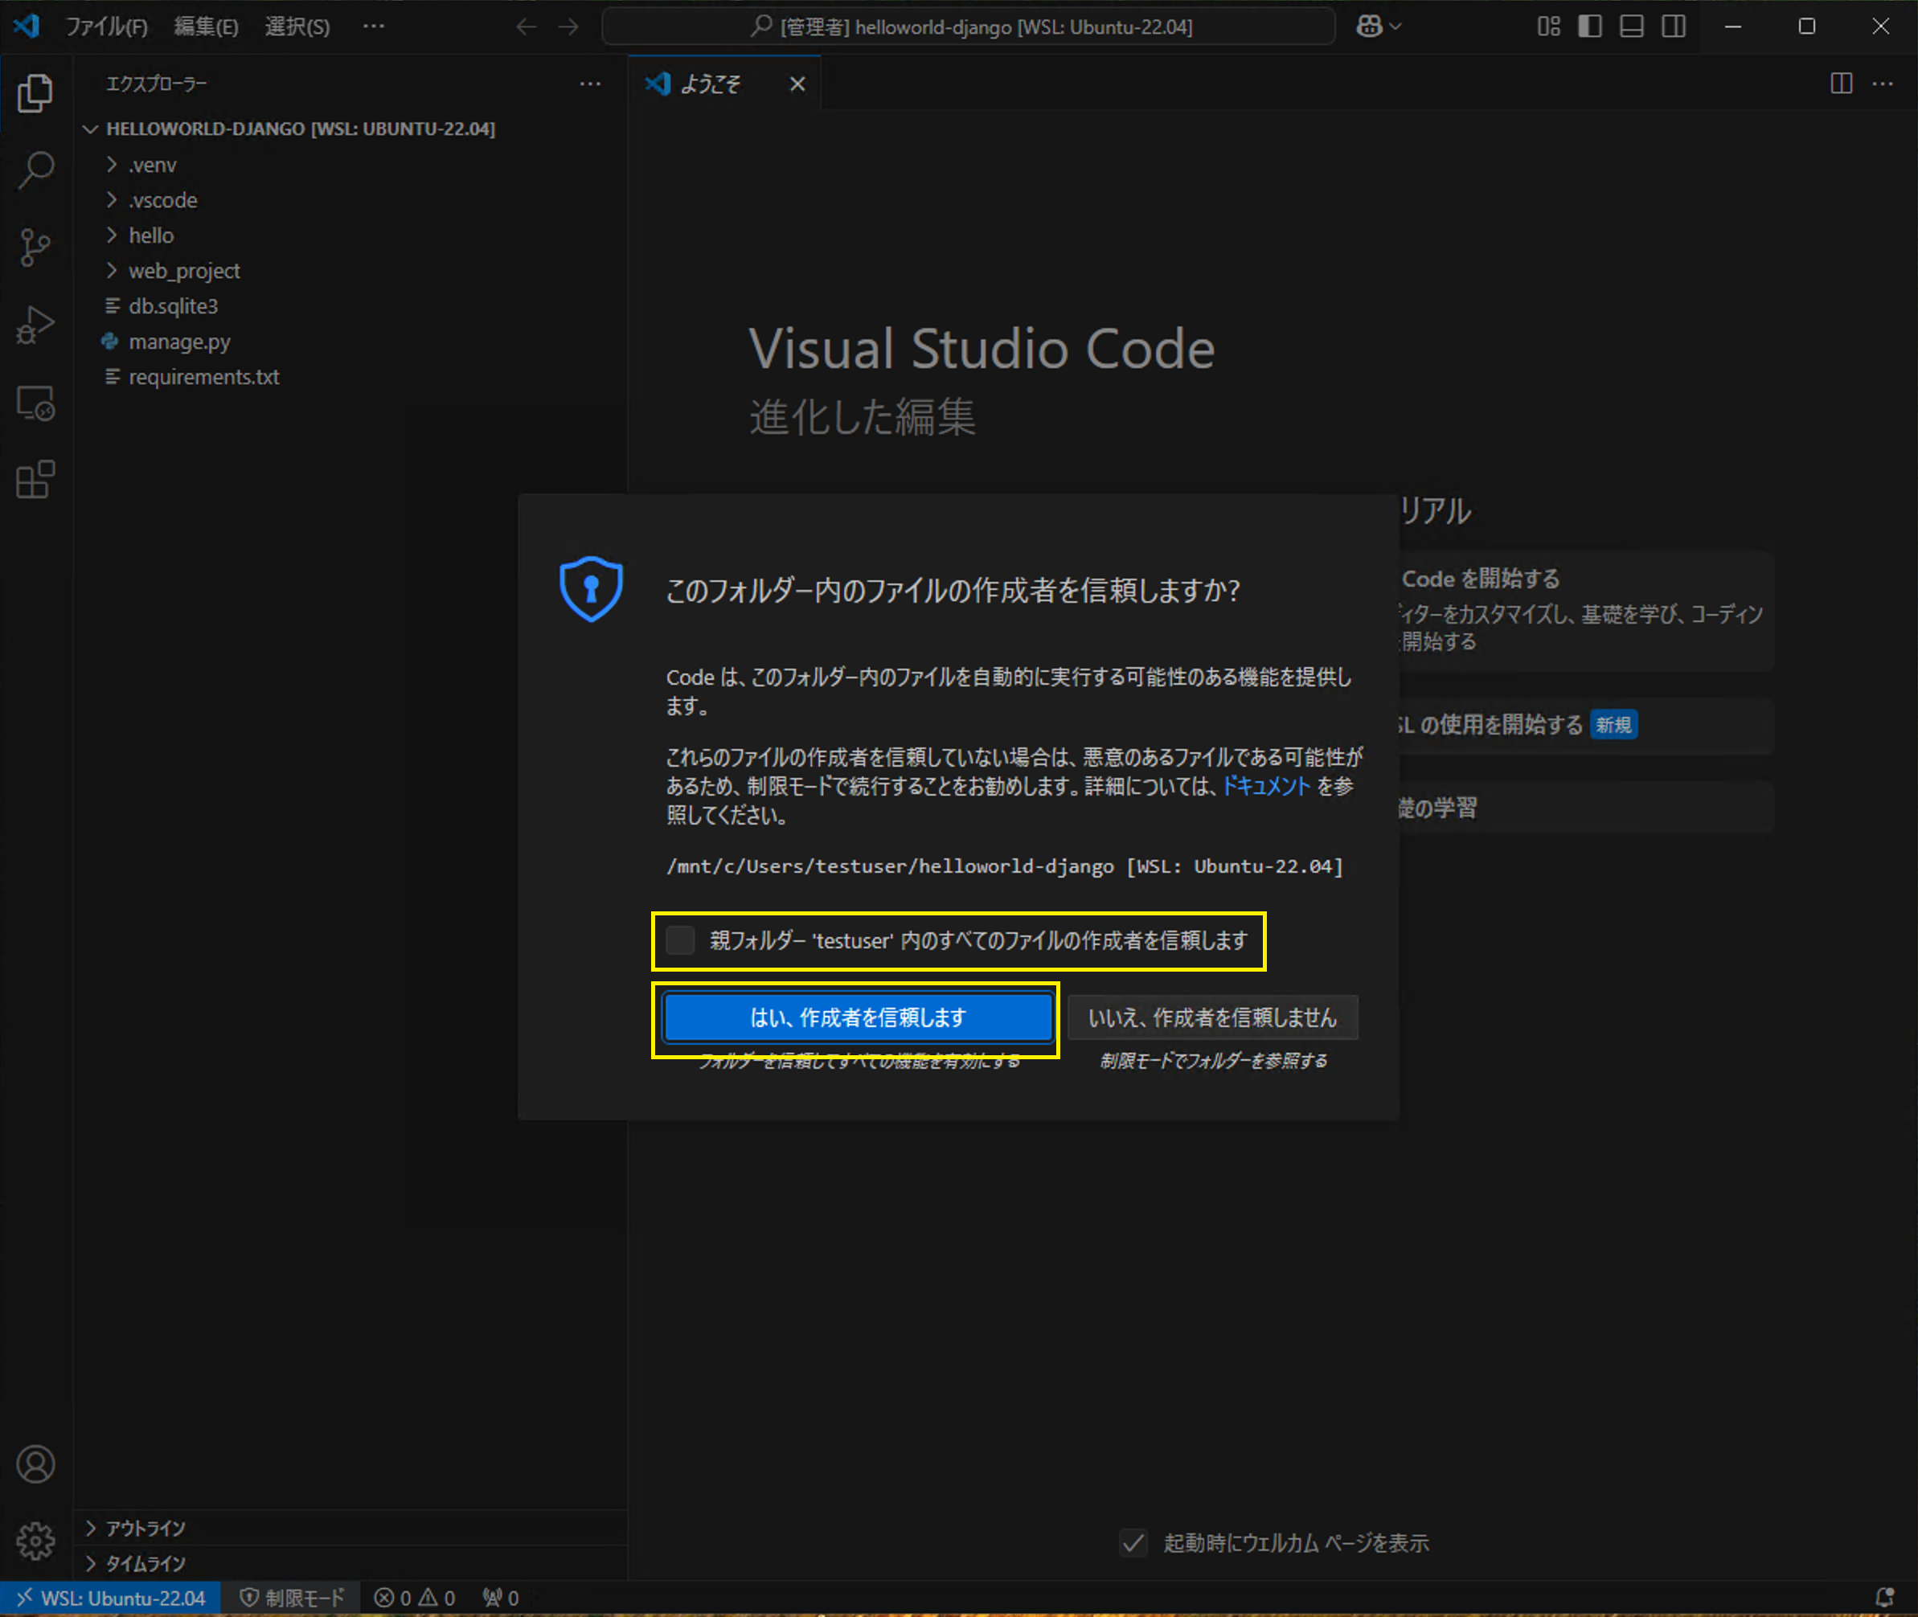The width and height of the screenshot is (1918, 1617).
Task: Toggle the secondary side bar icon
Action: 1673,27
